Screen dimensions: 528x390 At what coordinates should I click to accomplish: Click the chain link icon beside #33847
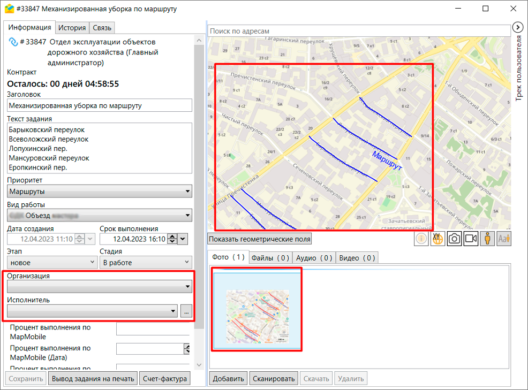pos(13,42)
